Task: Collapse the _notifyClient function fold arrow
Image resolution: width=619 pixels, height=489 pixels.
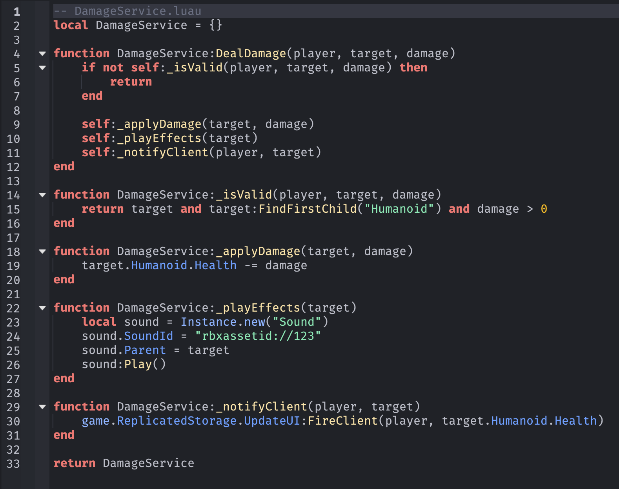Action: pos(42,407)
